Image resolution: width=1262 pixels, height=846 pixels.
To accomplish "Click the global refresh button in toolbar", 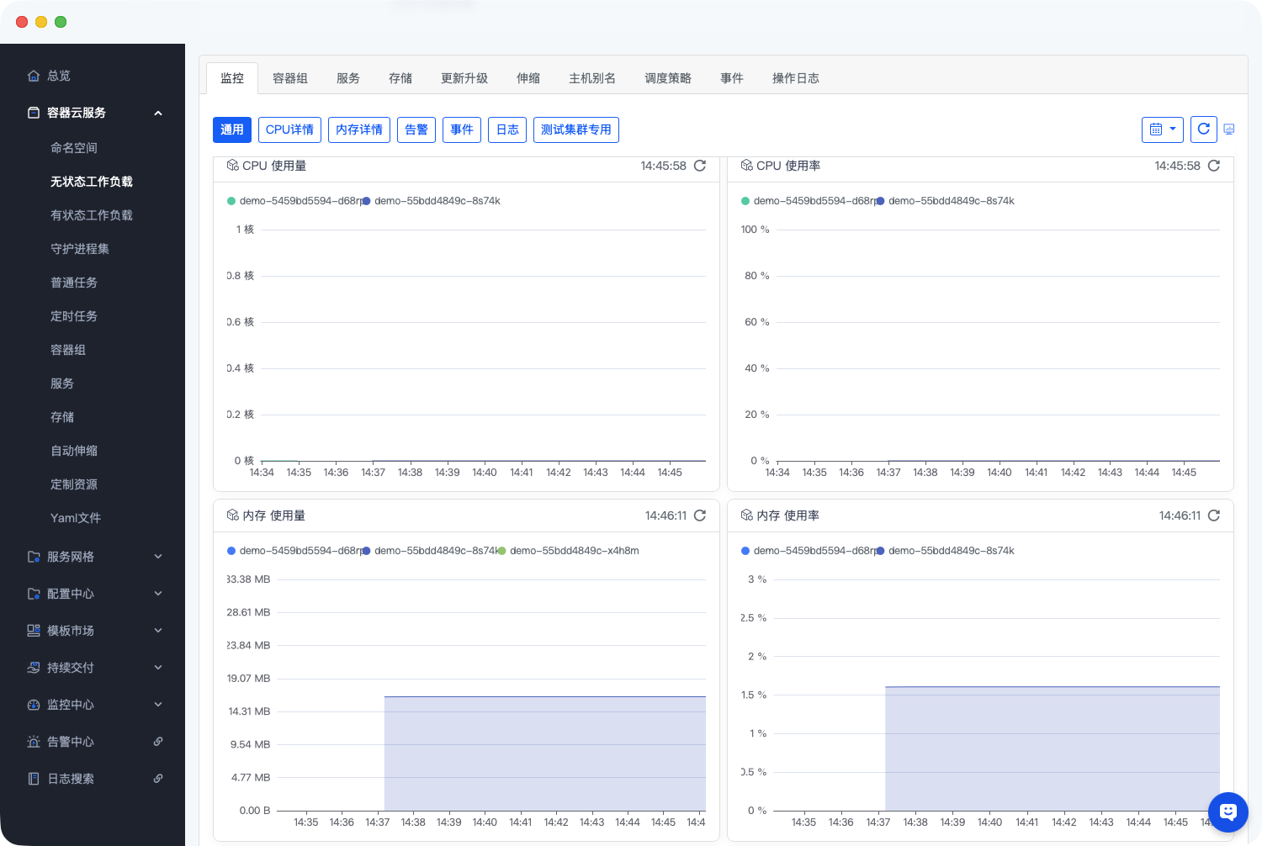I will pyautogui.click(x=1203, y=130).
